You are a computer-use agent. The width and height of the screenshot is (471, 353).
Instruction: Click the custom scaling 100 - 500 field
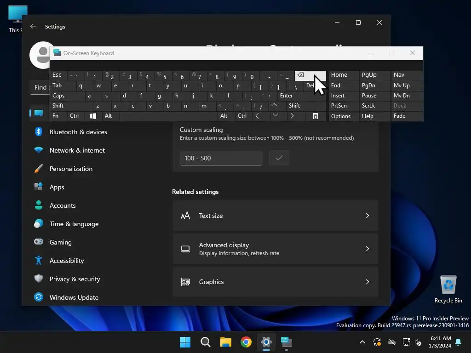[221, 158]
